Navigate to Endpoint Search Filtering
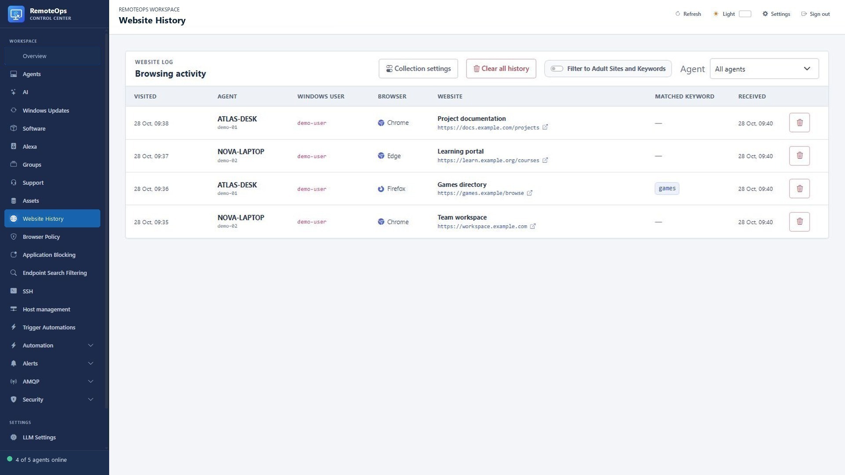Viewport: 845px width, 475px height. point(52,273)
